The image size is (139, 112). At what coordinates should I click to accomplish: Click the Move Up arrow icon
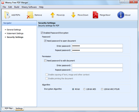pyautogui.click(x=53, y=15)
